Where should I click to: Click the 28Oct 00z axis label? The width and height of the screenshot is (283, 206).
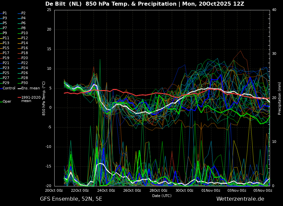coord(159,190)
